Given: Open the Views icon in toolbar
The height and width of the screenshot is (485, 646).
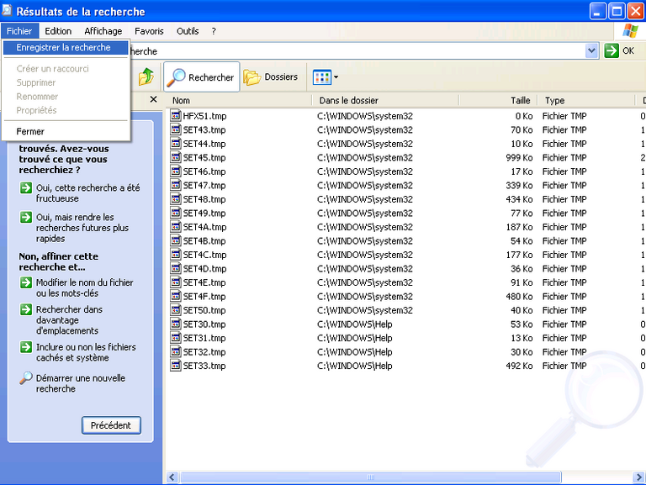Looking at the screenshot, I should coord(322,77).
